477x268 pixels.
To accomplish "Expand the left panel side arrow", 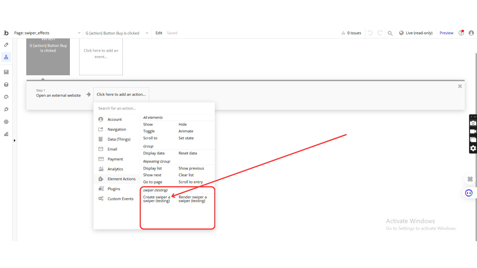I will click(15, 141).
